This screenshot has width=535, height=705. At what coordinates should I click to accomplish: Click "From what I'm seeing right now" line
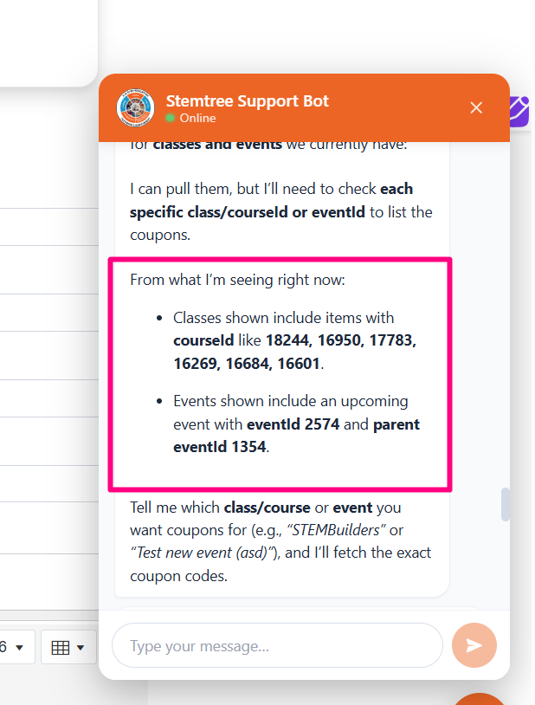[237, 280]
